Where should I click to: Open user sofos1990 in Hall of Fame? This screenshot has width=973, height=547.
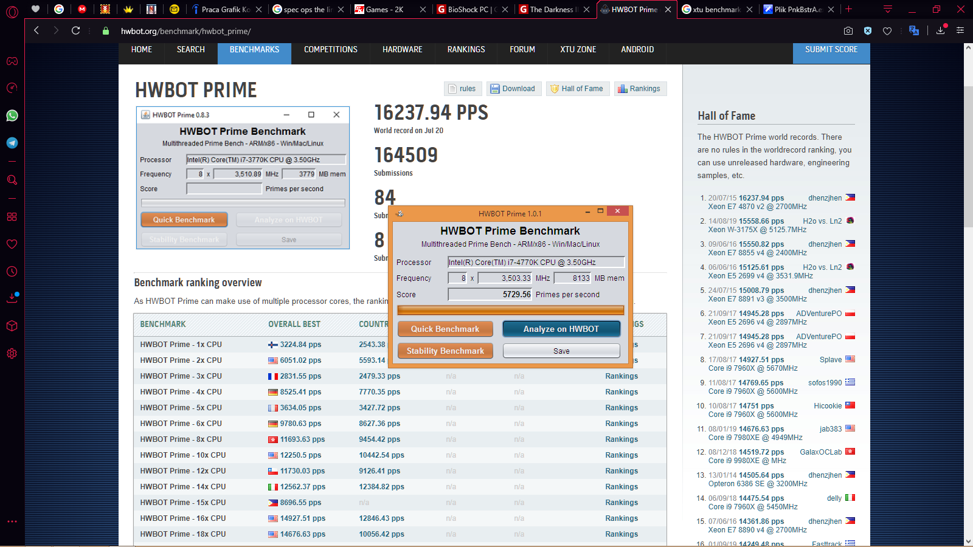pyautogui.click(x=825, y=383)
